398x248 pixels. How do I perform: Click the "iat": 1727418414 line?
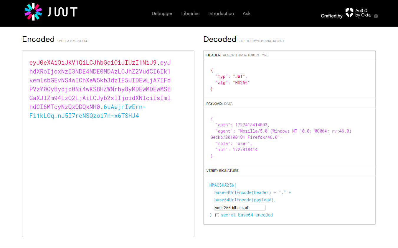click(x=236, y=150)
